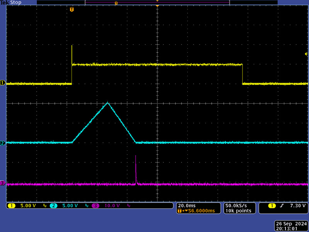This screenshot has width=309, height=232.
Task: Click the rising edge trigger slope icon
Action: (x=282, y=206)
